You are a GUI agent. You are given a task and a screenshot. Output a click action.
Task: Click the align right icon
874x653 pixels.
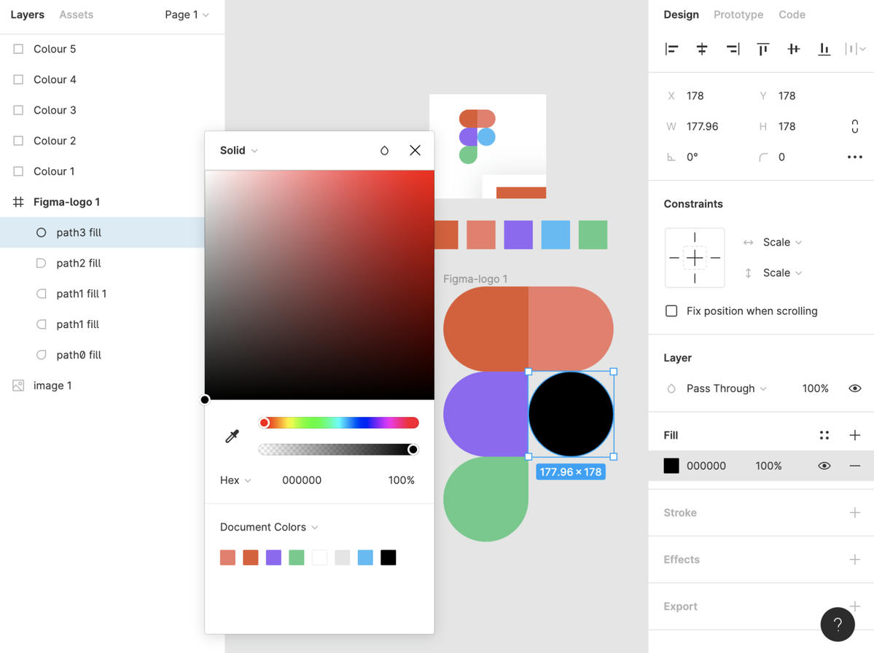pos(733,49)
